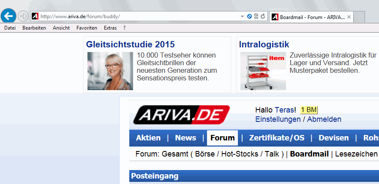Click Abmelden to log out
Screen dimensions: 379x184
pos(324,119)
